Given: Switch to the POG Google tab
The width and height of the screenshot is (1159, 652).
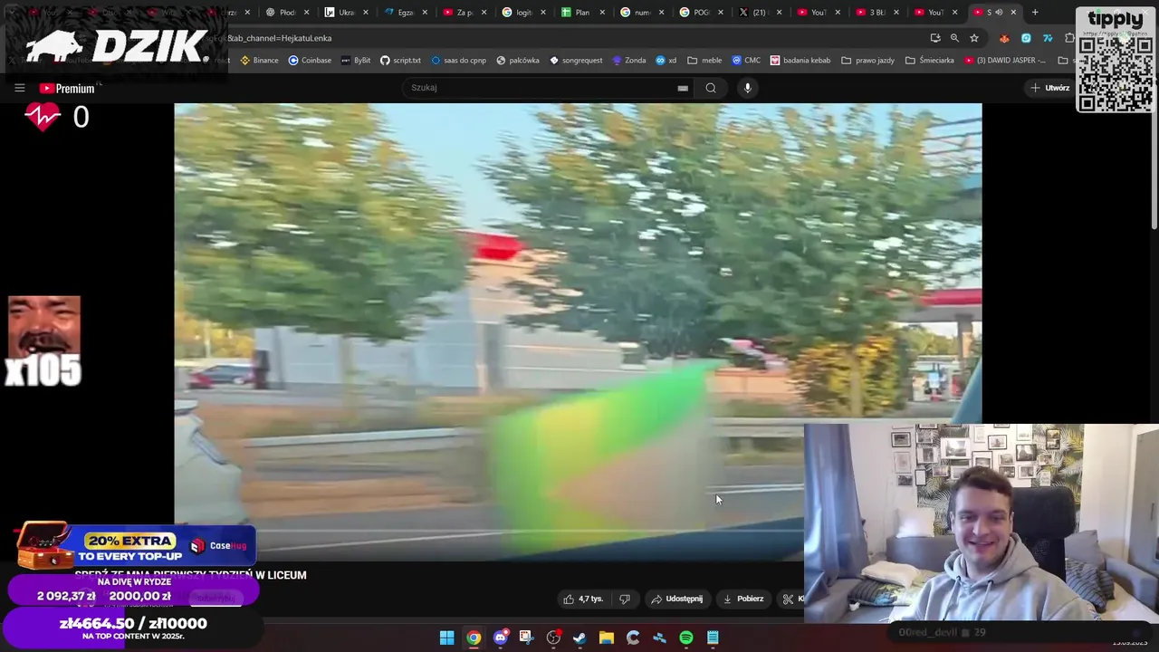Looking at the screenshot, I should click(701, 13).
